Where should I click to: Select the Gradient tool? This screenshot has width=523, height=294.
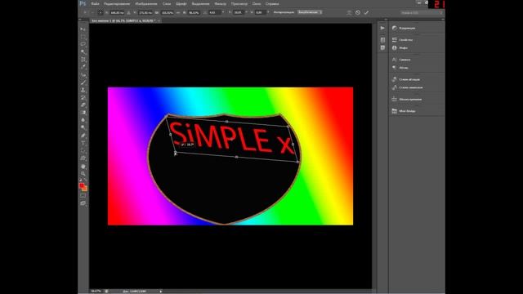(83, 113)
